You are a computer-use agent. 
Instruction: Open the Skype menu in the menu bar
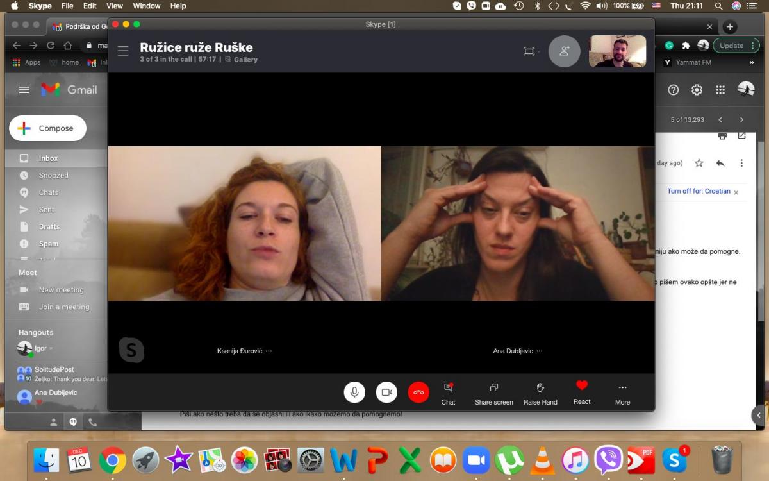pyautogui.click(x=40, y=6)
